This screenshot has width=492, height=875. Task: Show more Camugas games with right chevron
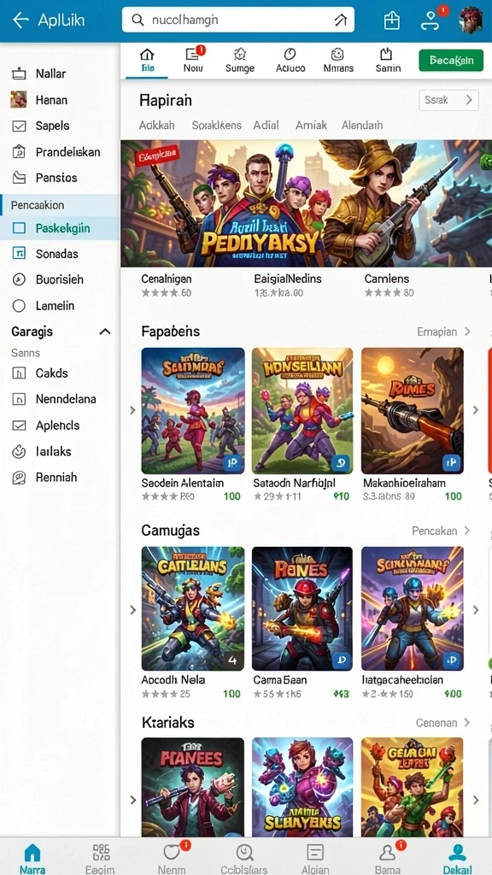point(475,609)
